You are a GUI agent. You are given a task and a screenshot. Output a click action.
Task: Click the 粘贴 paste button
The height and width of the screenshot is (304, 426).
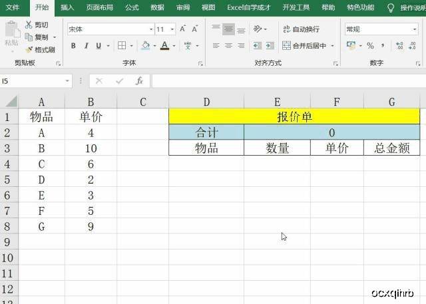tap(12, 34)
